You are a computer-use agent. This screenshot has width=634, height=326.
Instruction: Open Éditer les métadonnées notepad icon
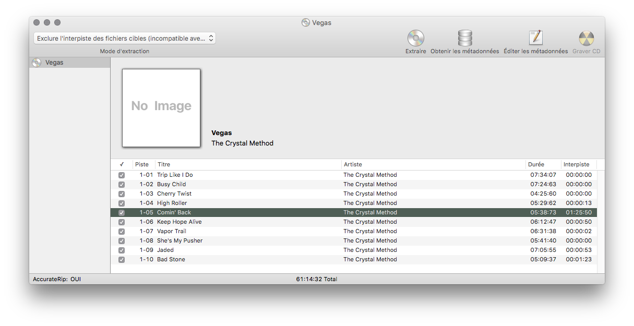click(x=536, y=38)
